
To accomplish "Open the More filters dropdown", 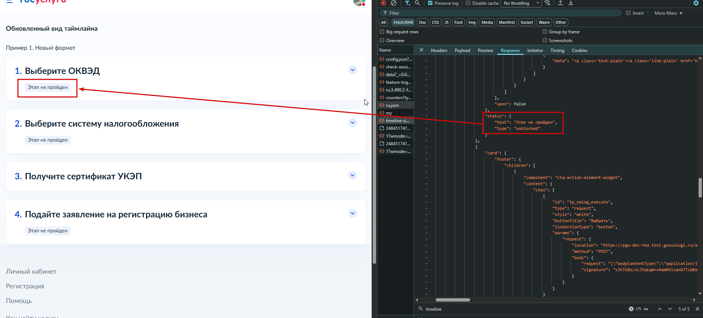I will pos(669,13).
